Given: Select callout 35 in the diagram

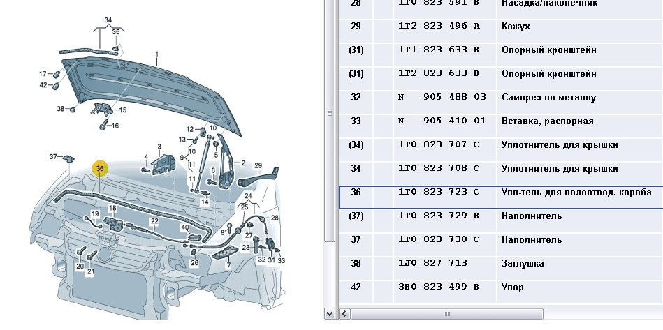Looking at the screenshot, I should [116, 32].
